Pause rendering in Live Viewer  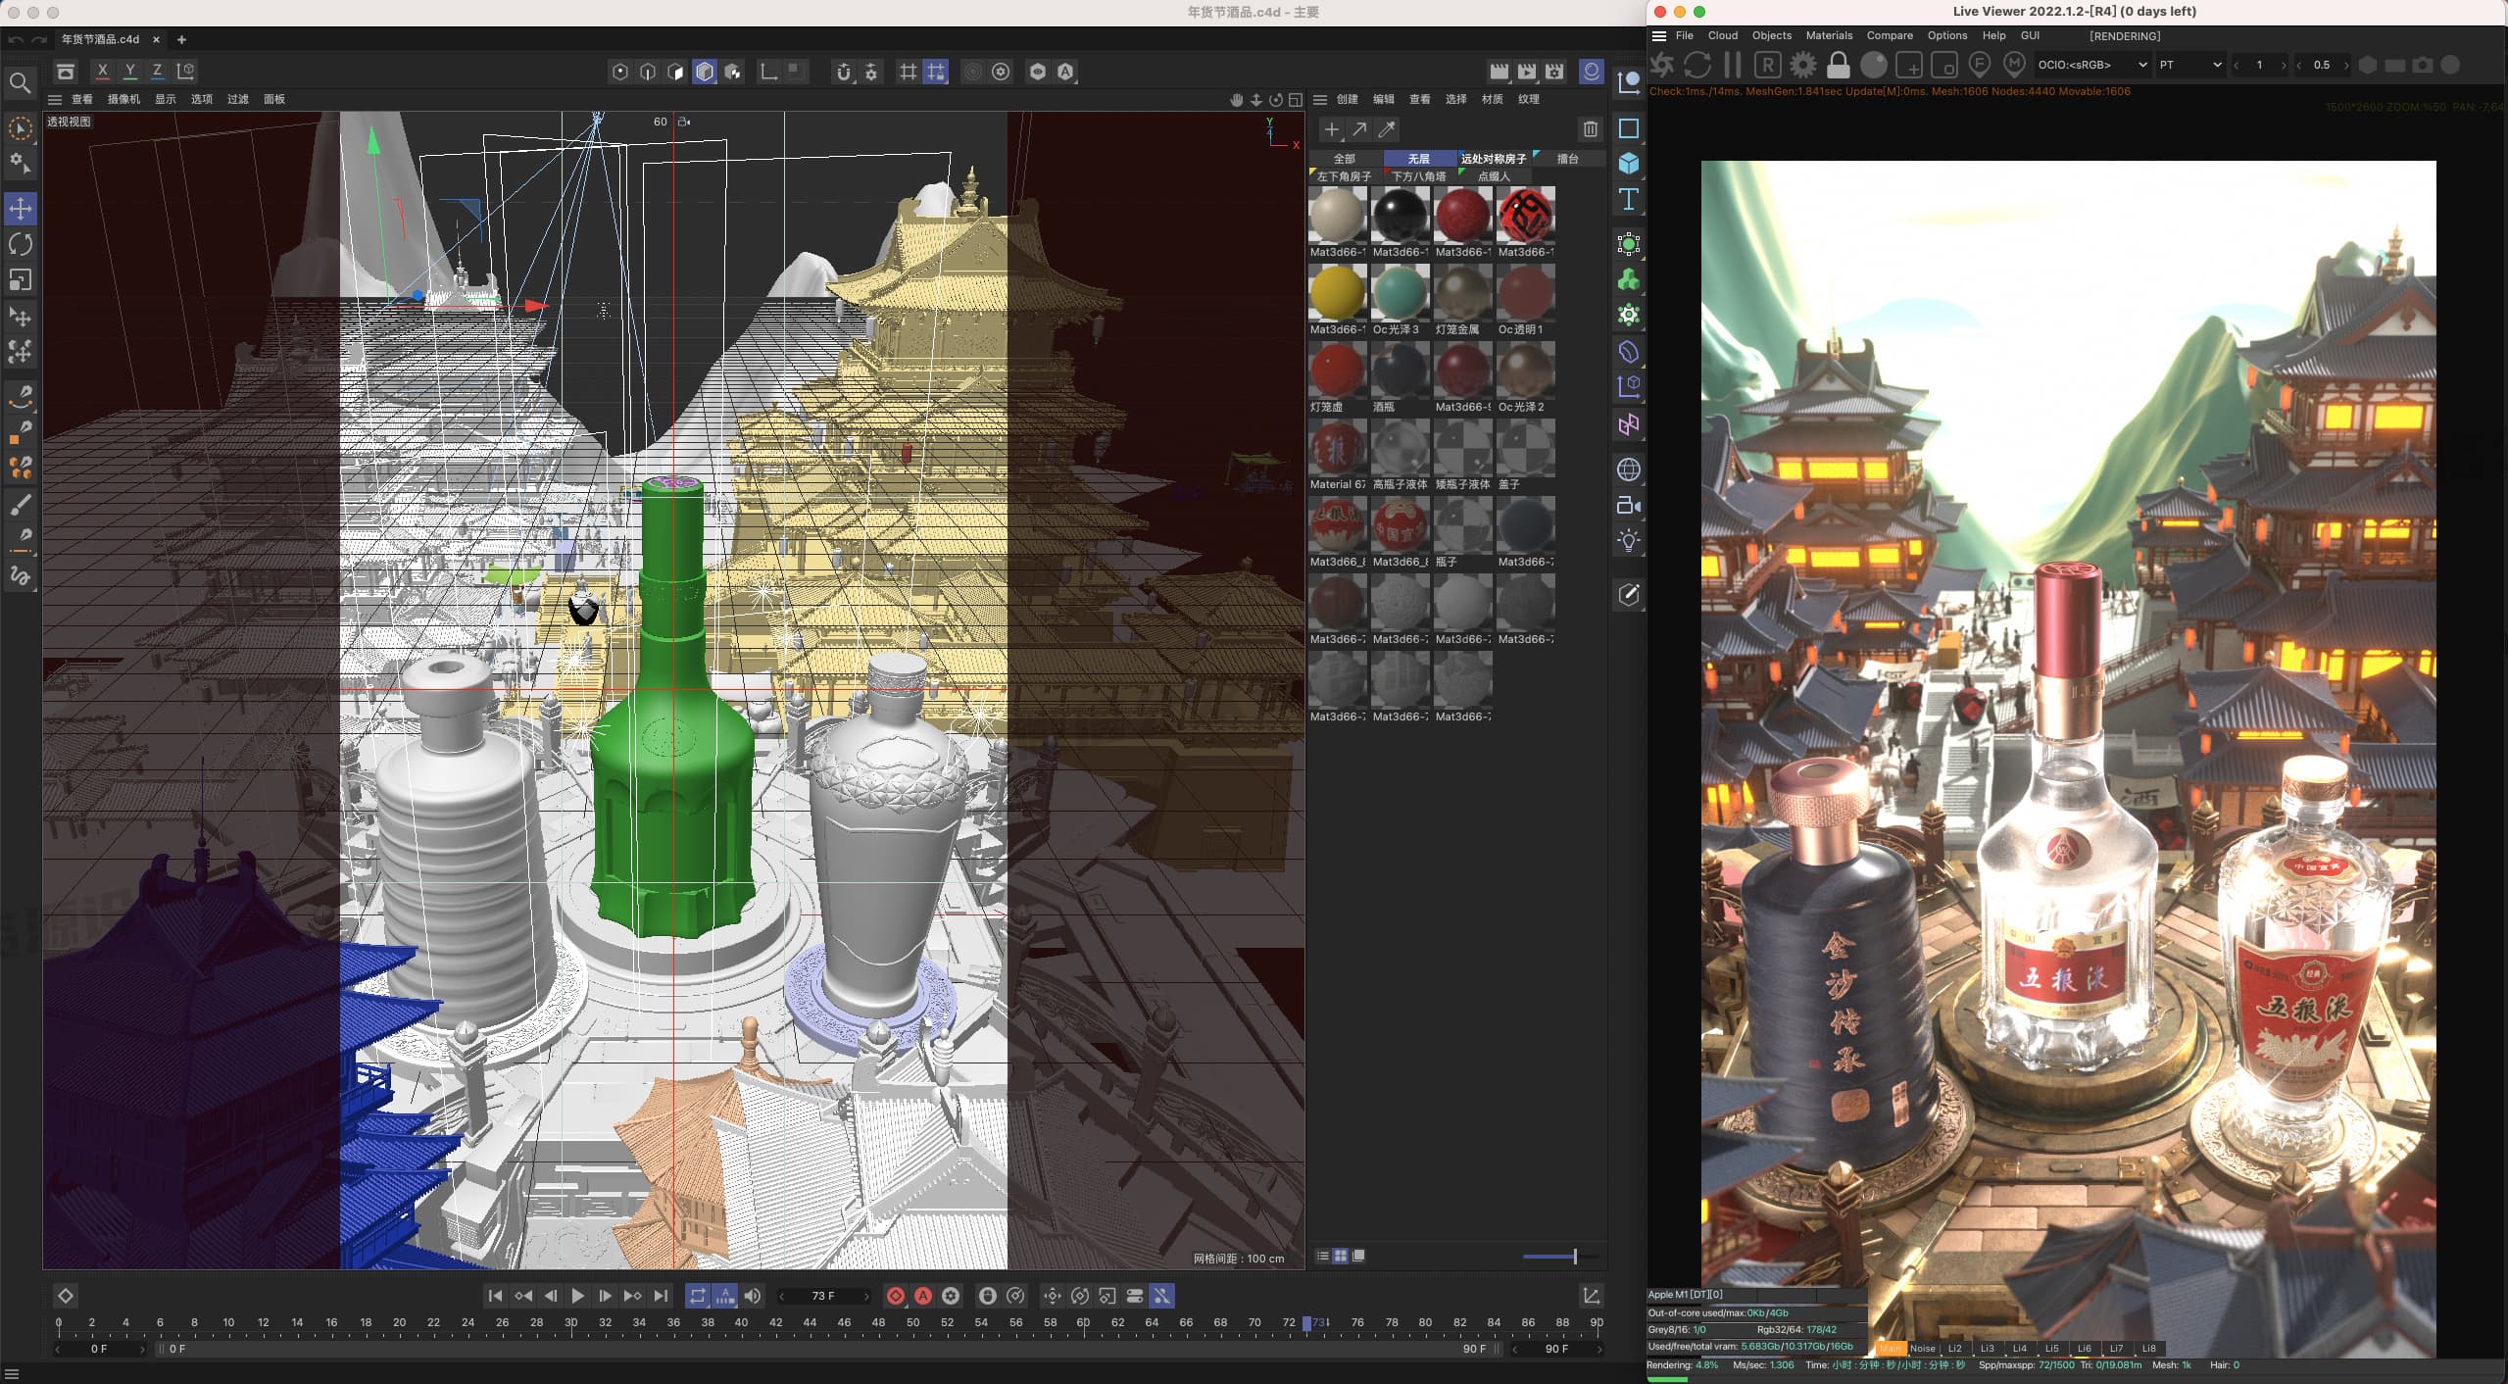(1733, 65)
